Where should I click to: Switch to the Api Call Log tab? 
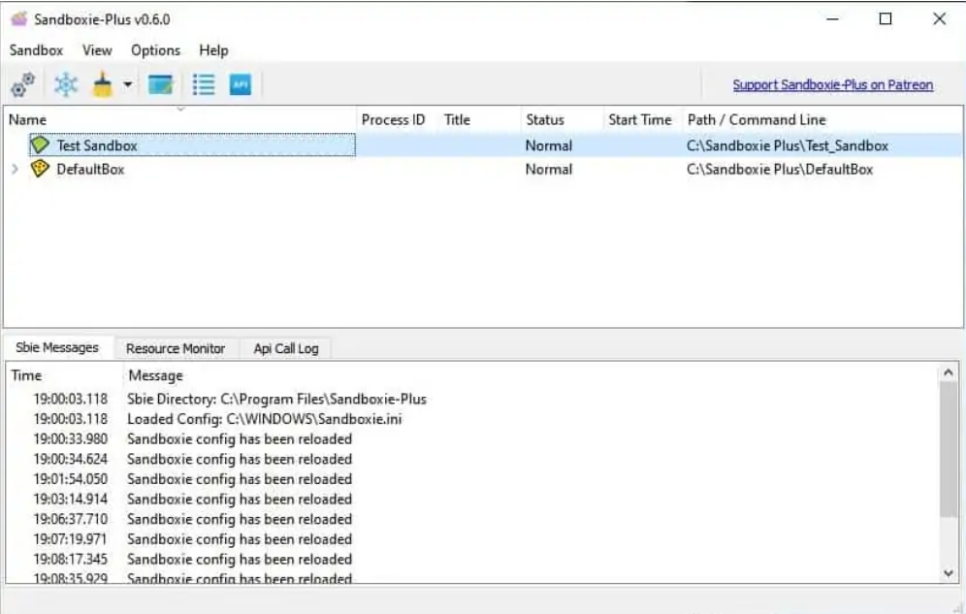pyautogui.click(x=286, y=348)
